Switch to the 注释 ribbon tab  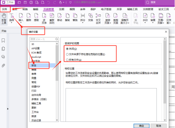(x=62, y=9)
